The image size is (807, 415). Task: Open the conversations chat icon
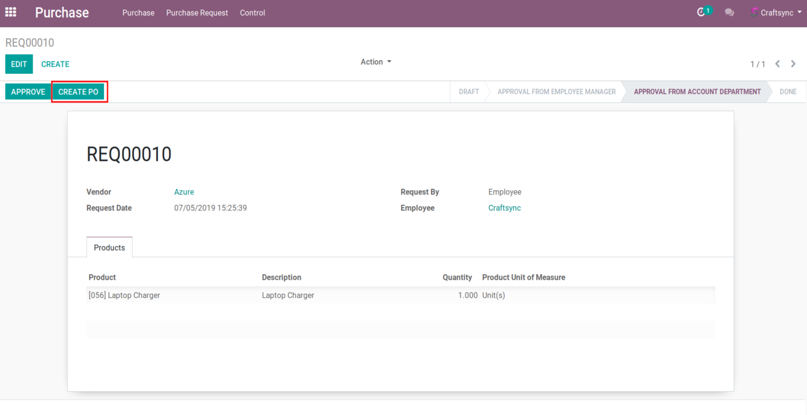(x=729, y=13)
